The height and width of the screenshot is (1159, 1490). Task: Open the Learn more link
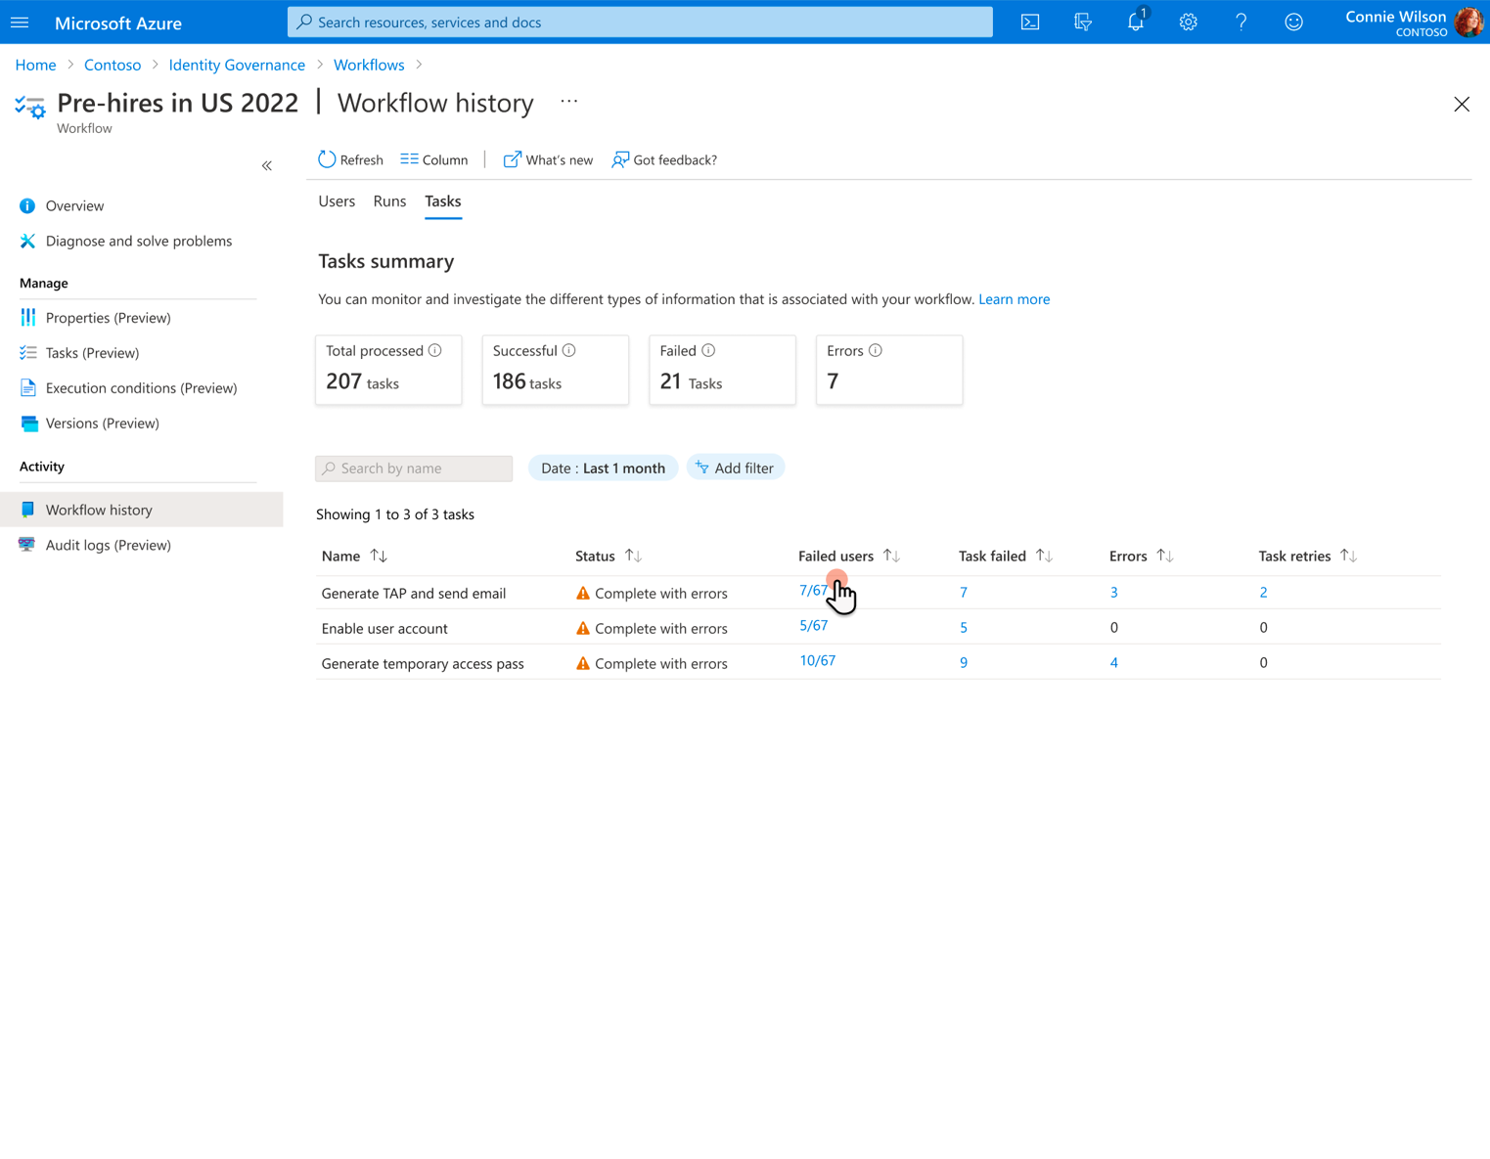pos(1014,298)
